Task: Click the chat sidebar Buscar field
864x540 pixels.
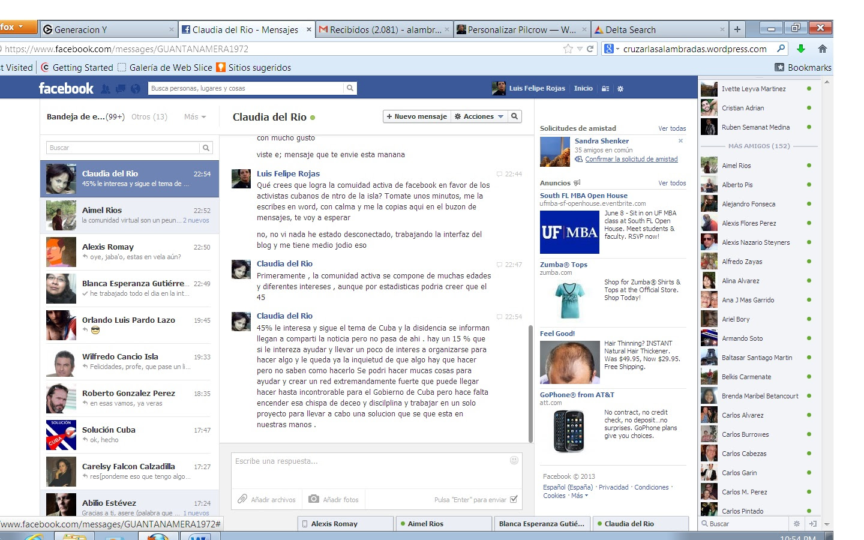Action: 745,524
